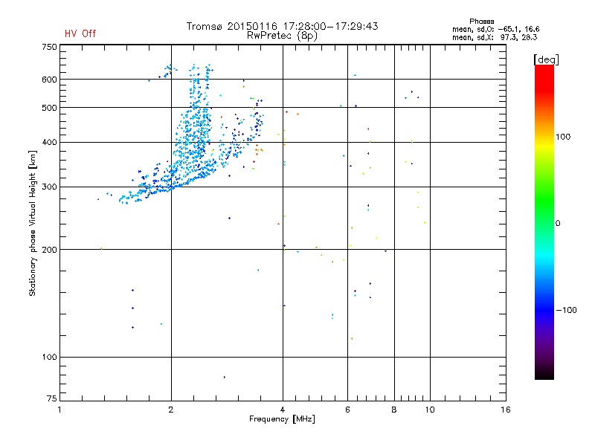Viewport: 595px width, 446px height.
Task: Click the rainbow phase colorbar
Action: [x=544, y=222]
